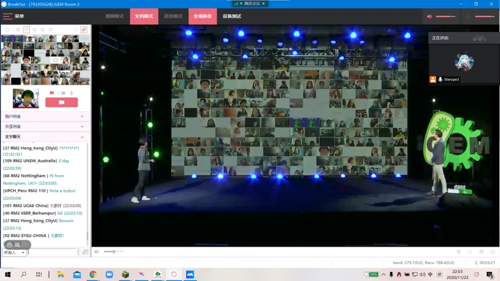Toggle the camera/microphone switch

pyautogui.click(x=62, y=93)
